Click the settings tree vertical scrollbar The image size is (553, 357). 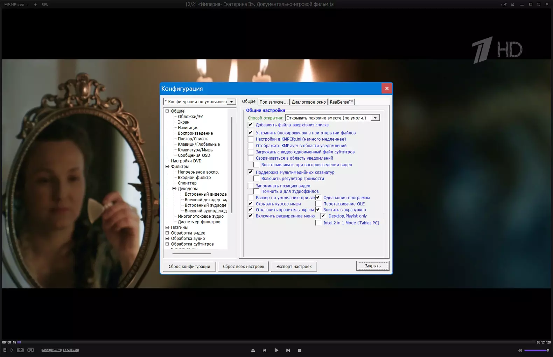(x=232, y=164)
